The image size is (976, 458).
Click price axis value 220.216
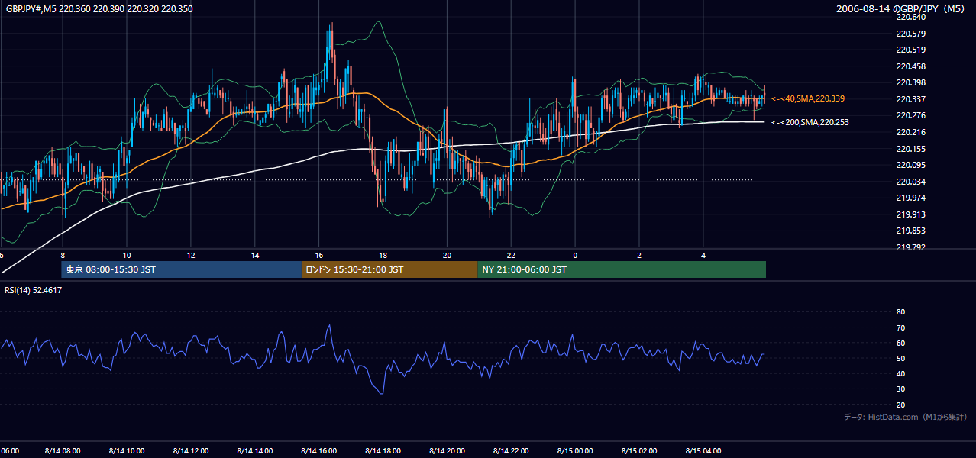[x=910, y=132]
